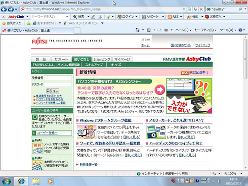This screenshot has height=186, width=248.
Task: Open Windows Media Player from taskbar
Action: (51, 181)
